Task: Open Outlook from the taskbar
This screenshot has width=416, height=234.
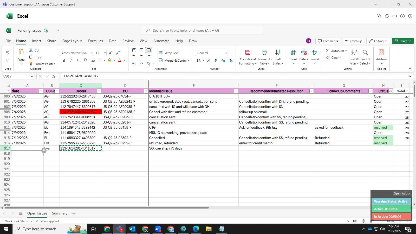Action: click(132, 229)
